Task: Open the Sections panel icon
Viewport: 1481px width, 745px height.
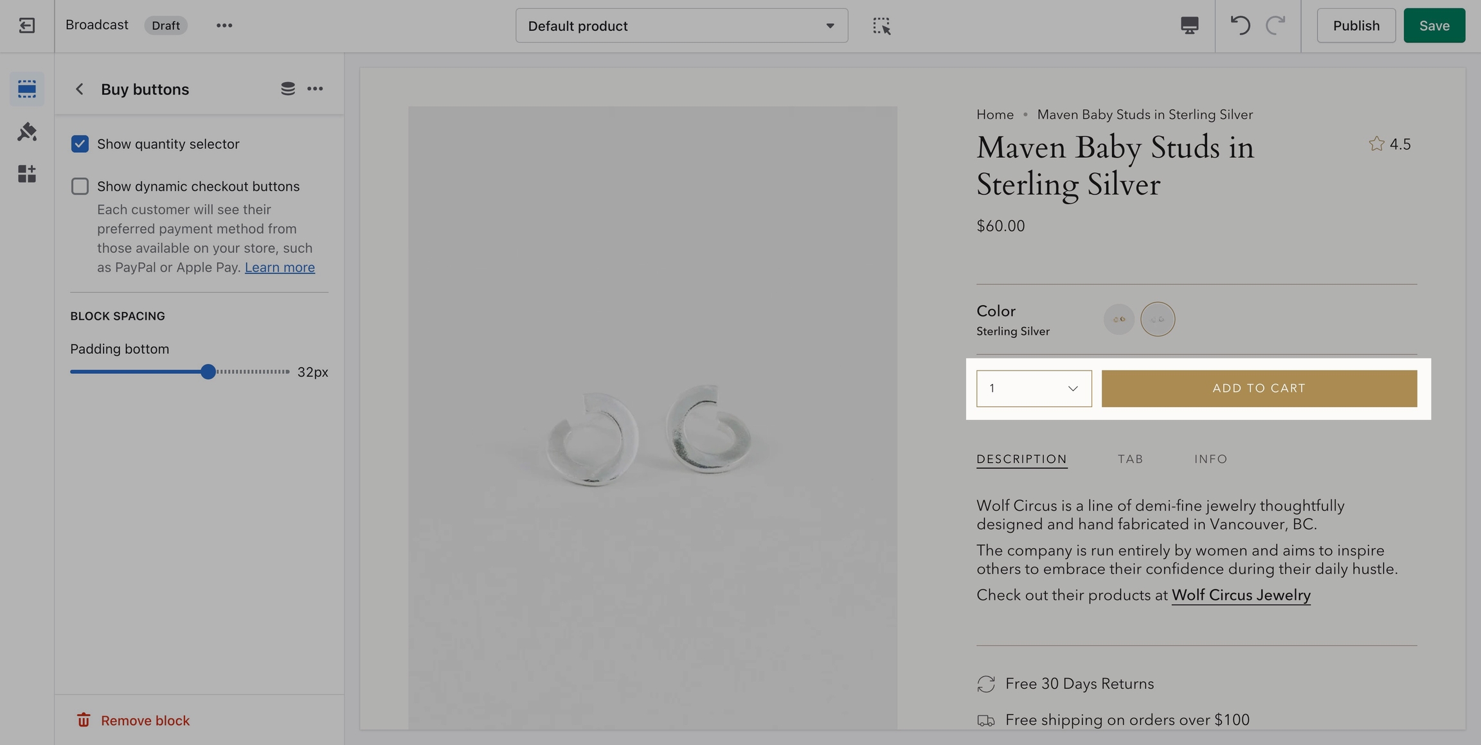Action: (26, 89)
